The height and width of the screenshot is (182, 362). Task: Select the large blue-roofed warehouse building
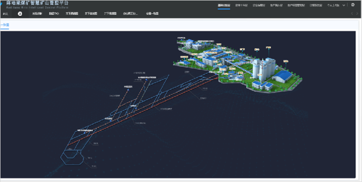[x=282, y=77]
